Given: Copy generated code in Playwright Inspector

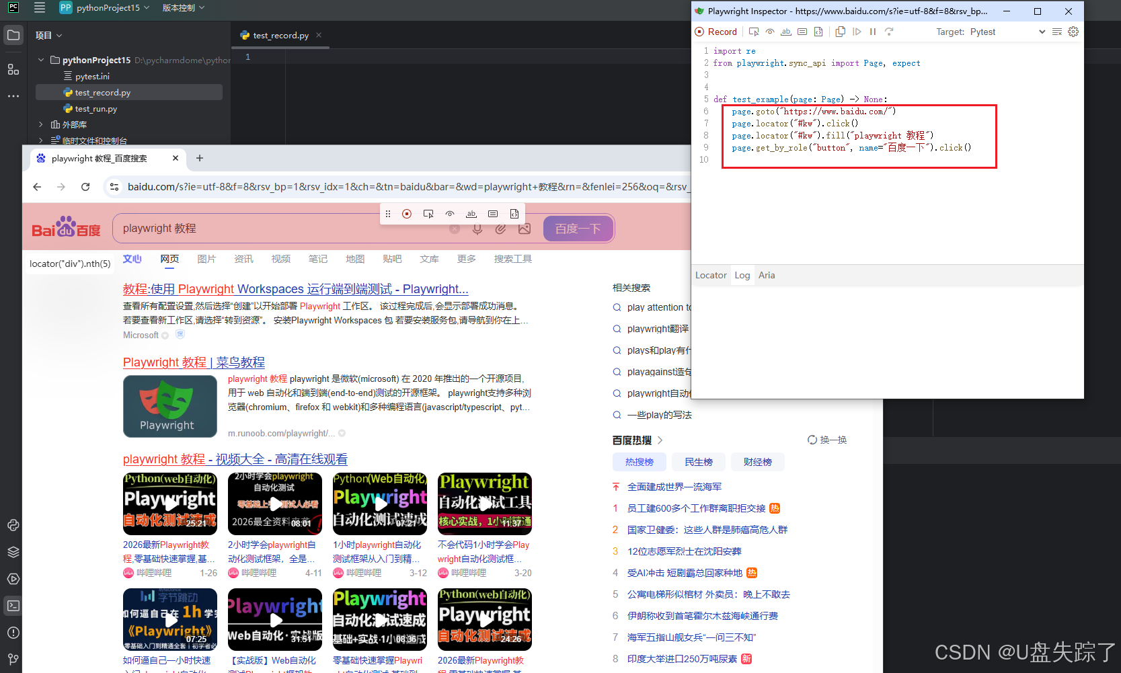Looking at the screenshot, I should tap(841, 32).
